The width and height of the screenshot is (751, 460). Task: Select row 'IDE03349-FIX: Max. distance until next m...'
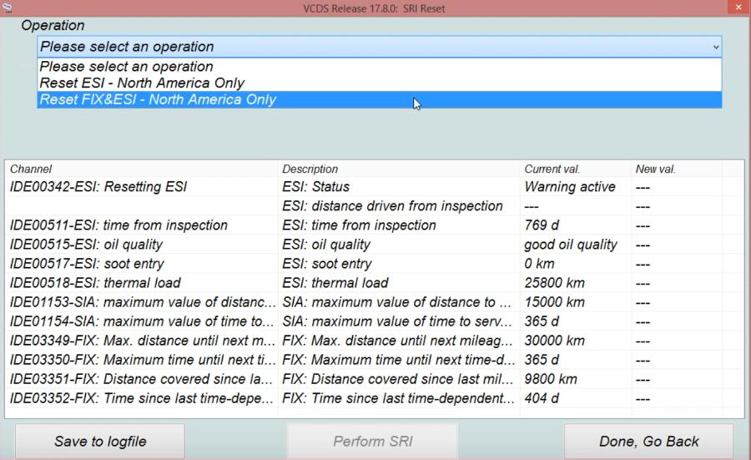point(375,341)
